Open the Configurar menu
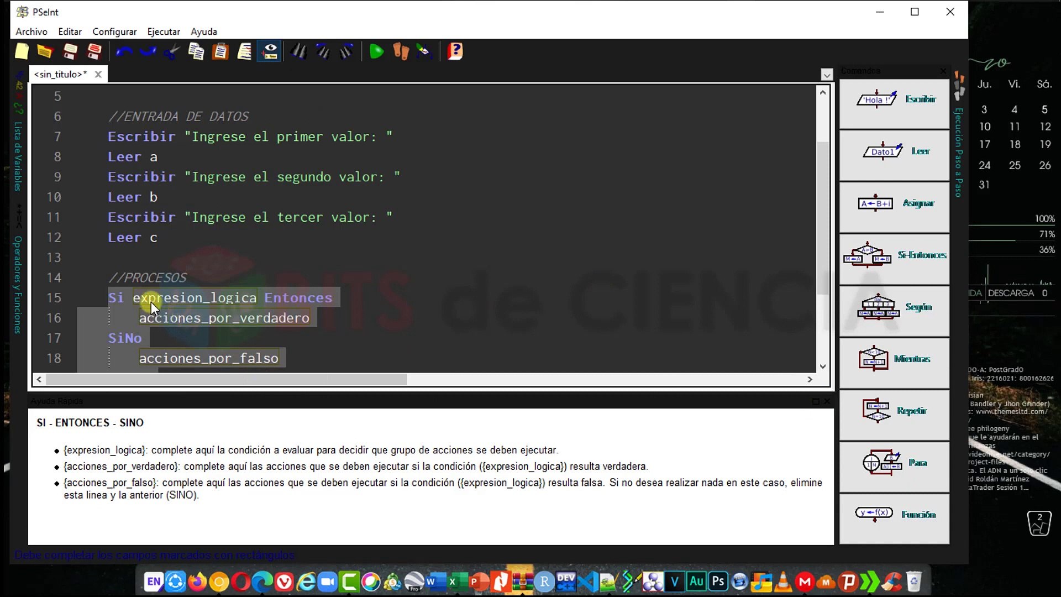1061x597 pixels. tap(114, 32)
